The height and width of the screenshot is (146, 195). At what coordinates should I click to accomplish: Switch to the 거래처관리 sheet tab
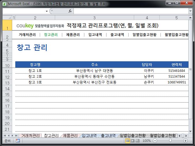pos(30,135)
